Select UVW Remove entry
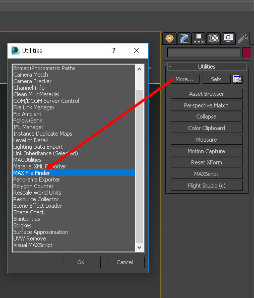The width and height of the screenshot is (254, 298). (x=74, y=239)
